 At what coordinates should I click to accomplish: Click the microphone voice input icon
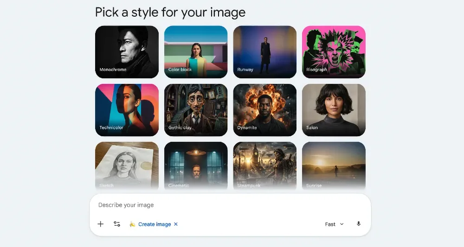(358, 224)
